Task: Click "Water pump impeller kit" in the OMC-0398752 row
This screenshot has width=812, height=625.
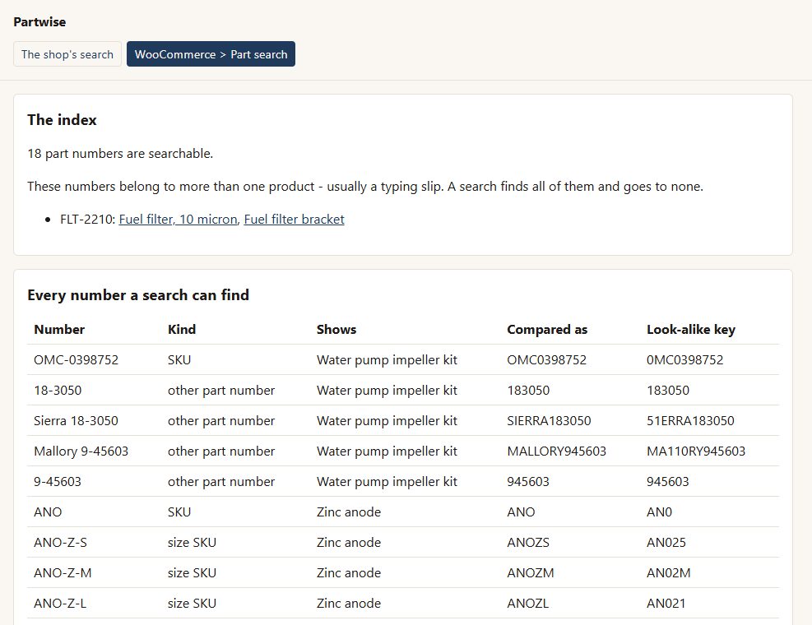Action: tap(387, 360)
